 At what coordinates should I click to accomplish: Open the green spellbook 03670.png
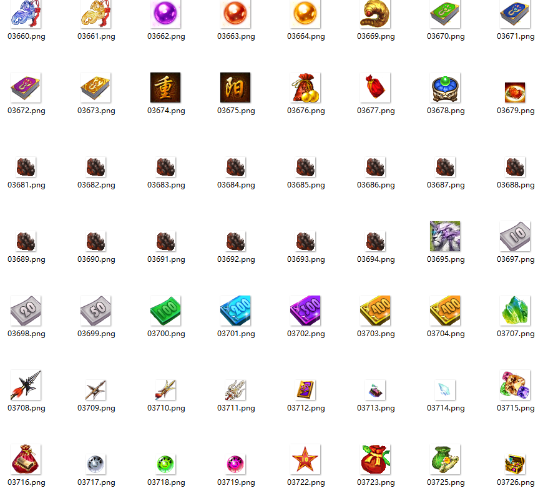[x=445, y=14]
